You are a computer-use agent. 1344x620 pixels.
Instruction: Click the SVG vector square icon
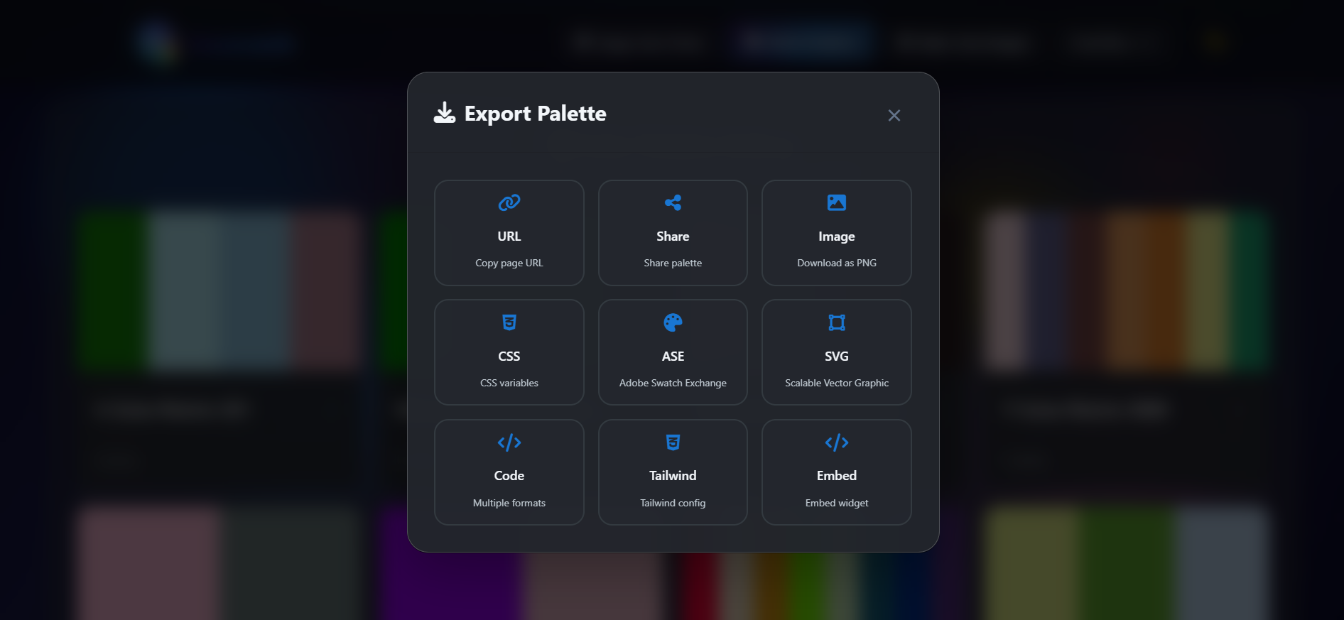tap(837, 322)
